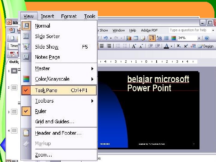This screenshot has height=162, width=216.
Task: Click the Superscript x² icon
Action: point(186,46)
